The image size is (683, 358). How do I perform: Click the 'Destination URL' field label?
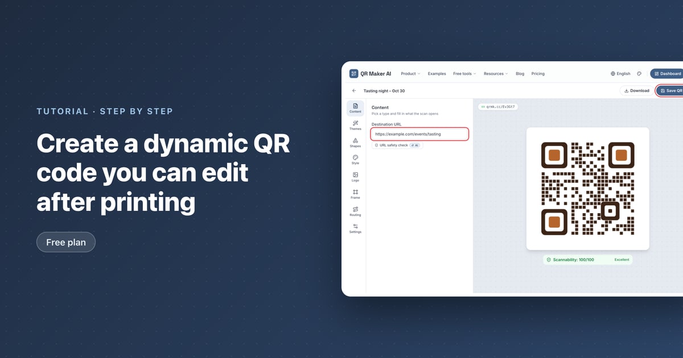386,124
